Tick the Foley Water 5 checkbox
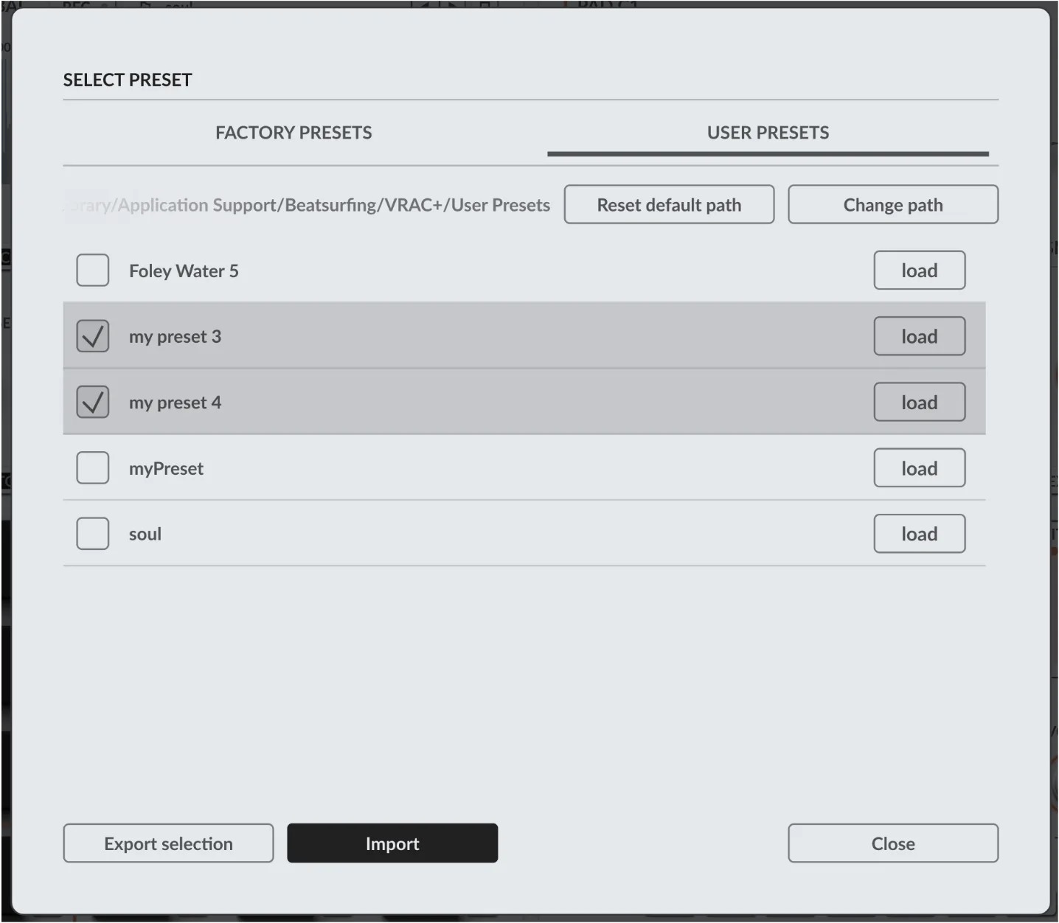 (x=93, y=271)
